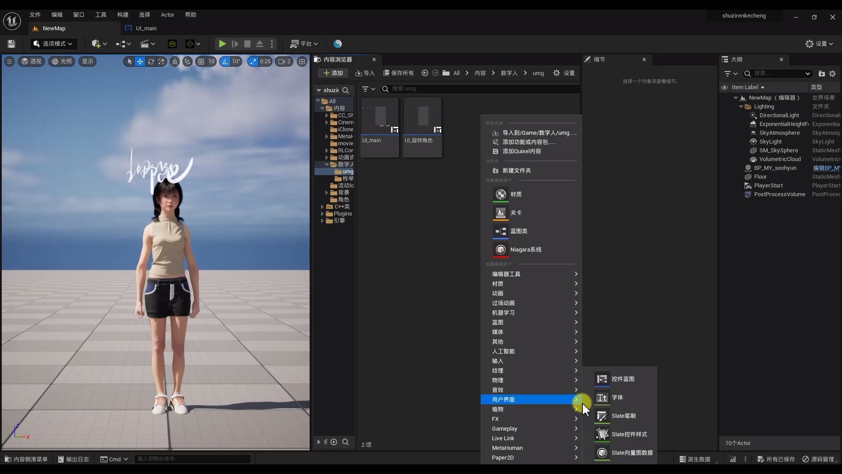Toggle rotation angle snapping in viewport
This screenshot has height=474, width=842.
click(225, 62)
